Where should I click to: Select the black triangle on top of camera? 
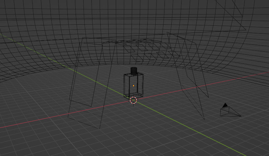[x=225, y=105]
